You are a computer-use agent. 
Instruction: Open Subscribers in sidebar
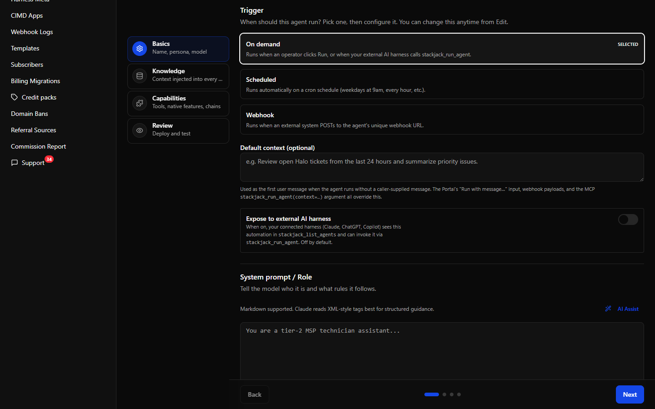pyautogui.click(x=27, y=65)
